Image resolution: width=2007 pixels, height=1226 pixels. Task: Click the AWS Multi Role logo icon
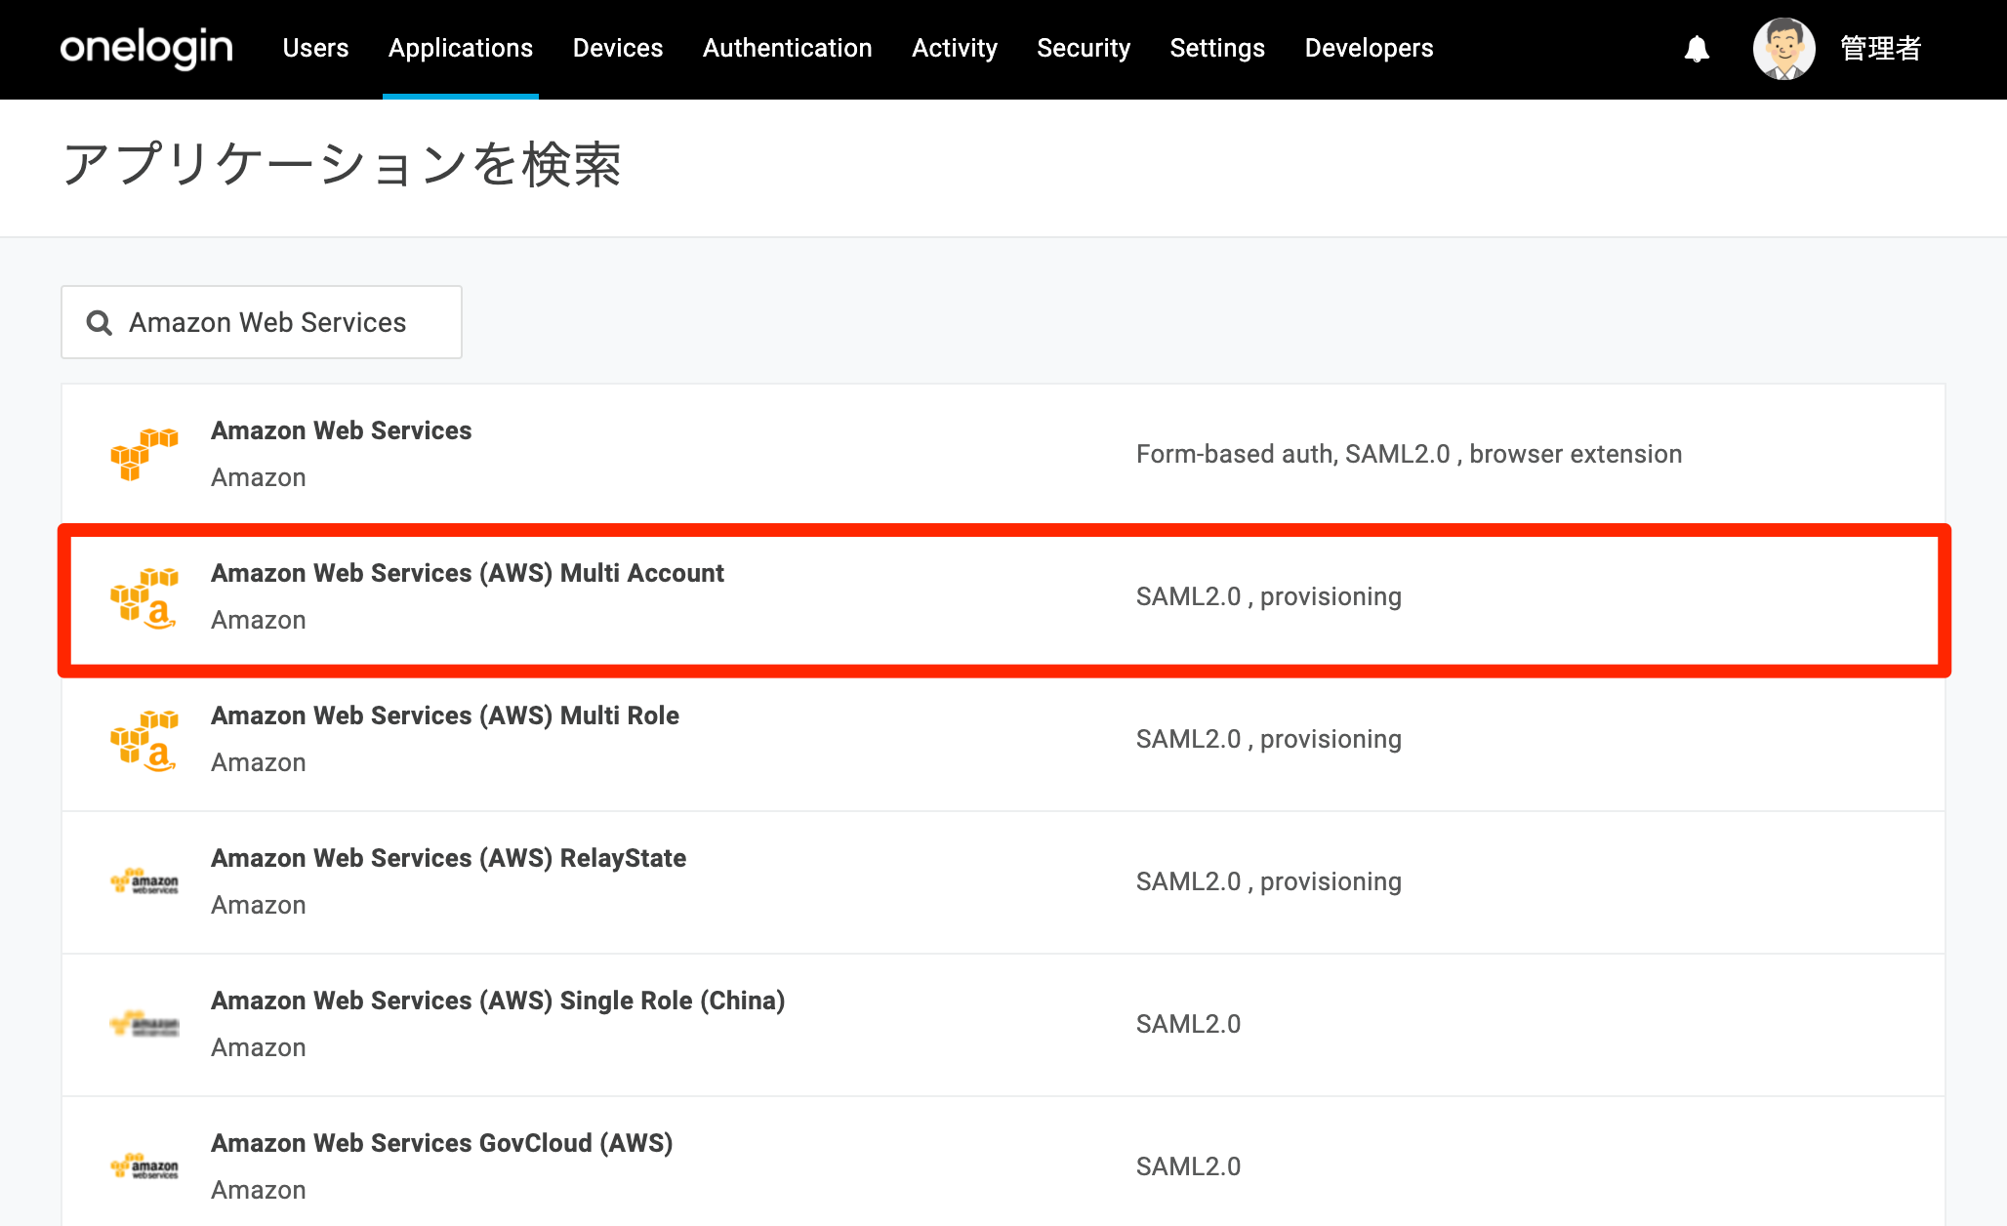click(144, 739)
